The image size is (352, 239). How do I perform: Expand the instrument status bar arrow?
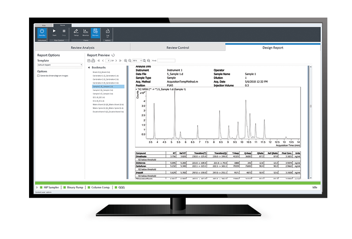(37, 188)
